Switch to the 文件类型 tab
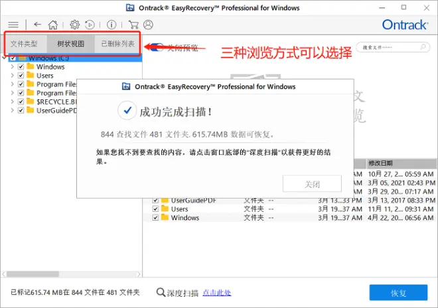Viewport: 438px width, 308px height. click(x=25, y=44)
